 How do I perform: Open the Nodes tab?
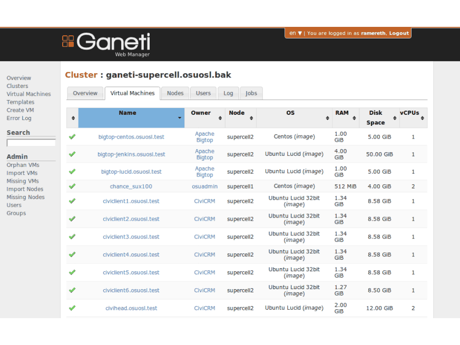[175, 93]
